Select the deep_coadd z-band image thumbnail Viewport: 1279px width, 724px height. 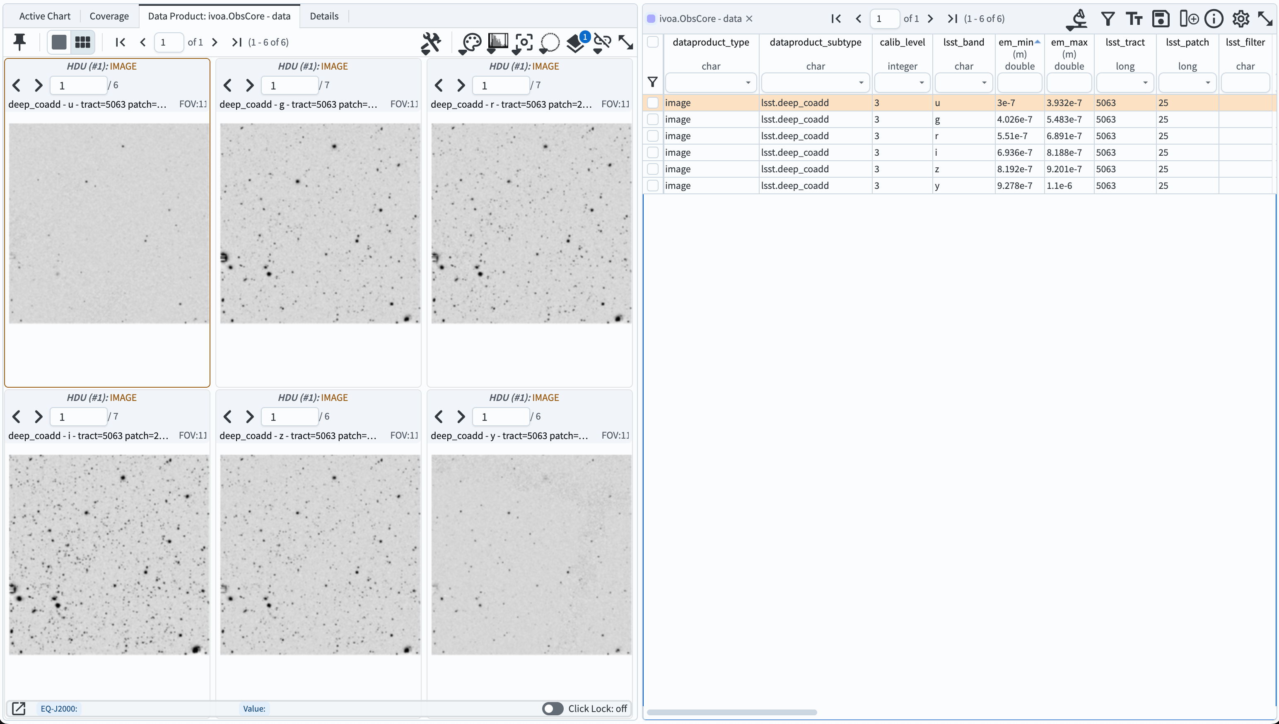click(320, 555)
